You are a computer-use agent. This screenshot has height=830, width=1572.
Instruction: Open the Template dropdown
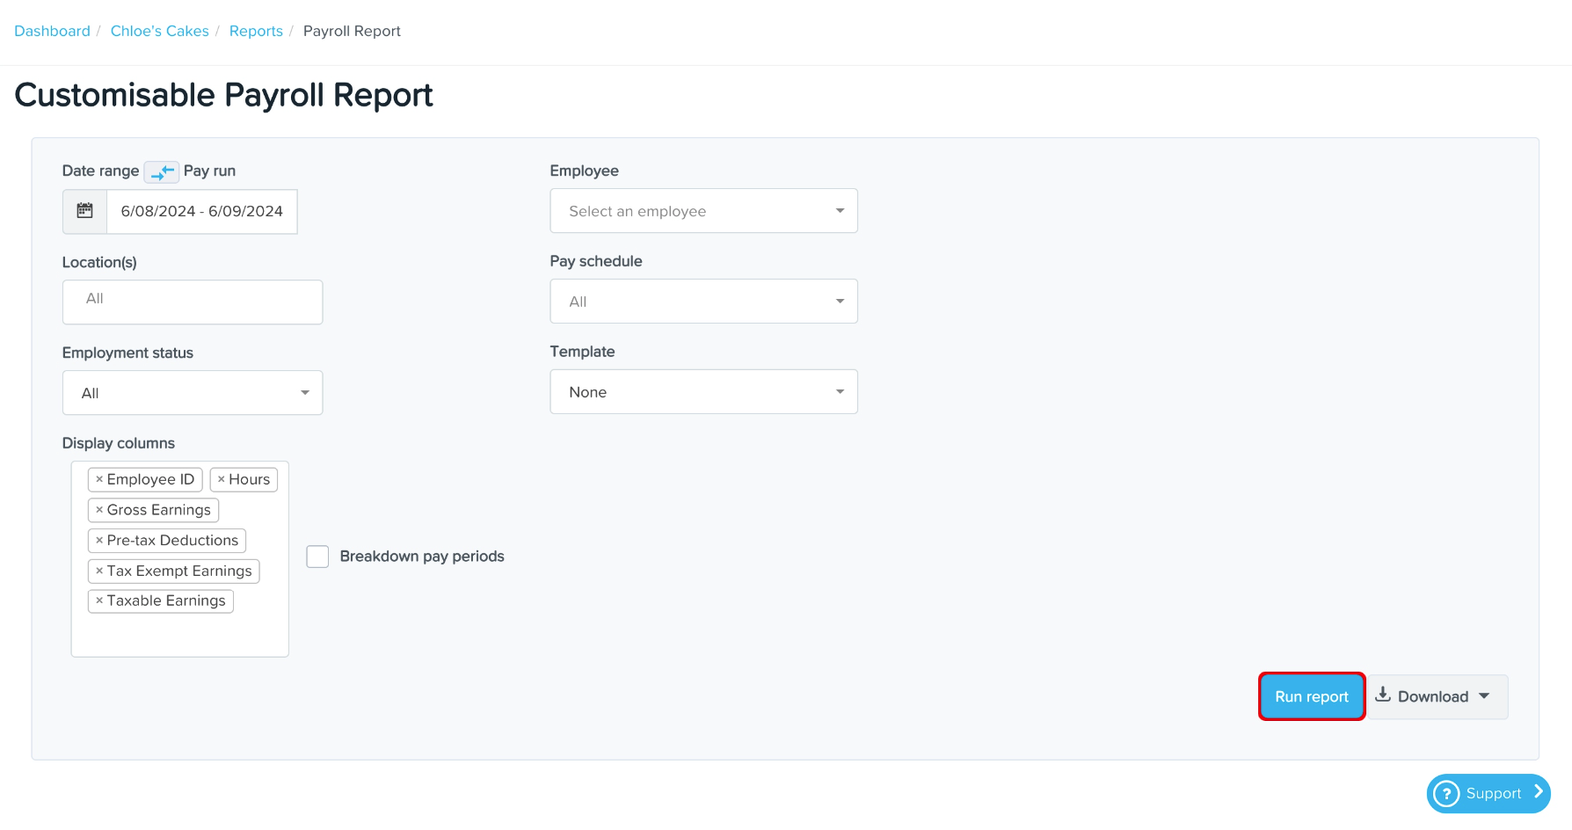coord(703,392)
